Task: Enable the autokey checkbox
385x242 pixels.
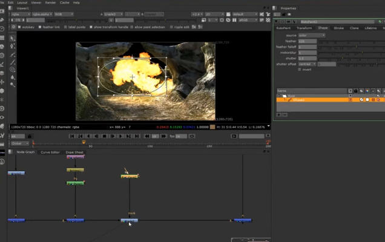Action: (21, 27)
